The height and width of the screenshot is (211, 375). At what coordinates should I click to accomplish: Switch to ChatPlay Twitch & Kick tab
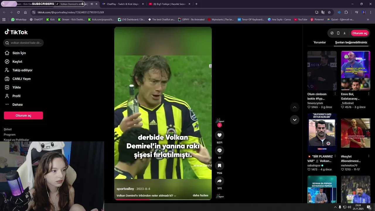click(123, 4)
